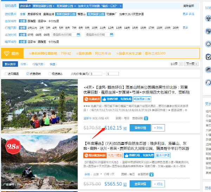Screen dimensions: 211x192
Task: Enable 多选 for 途经景点
Action: pos(191,14)
